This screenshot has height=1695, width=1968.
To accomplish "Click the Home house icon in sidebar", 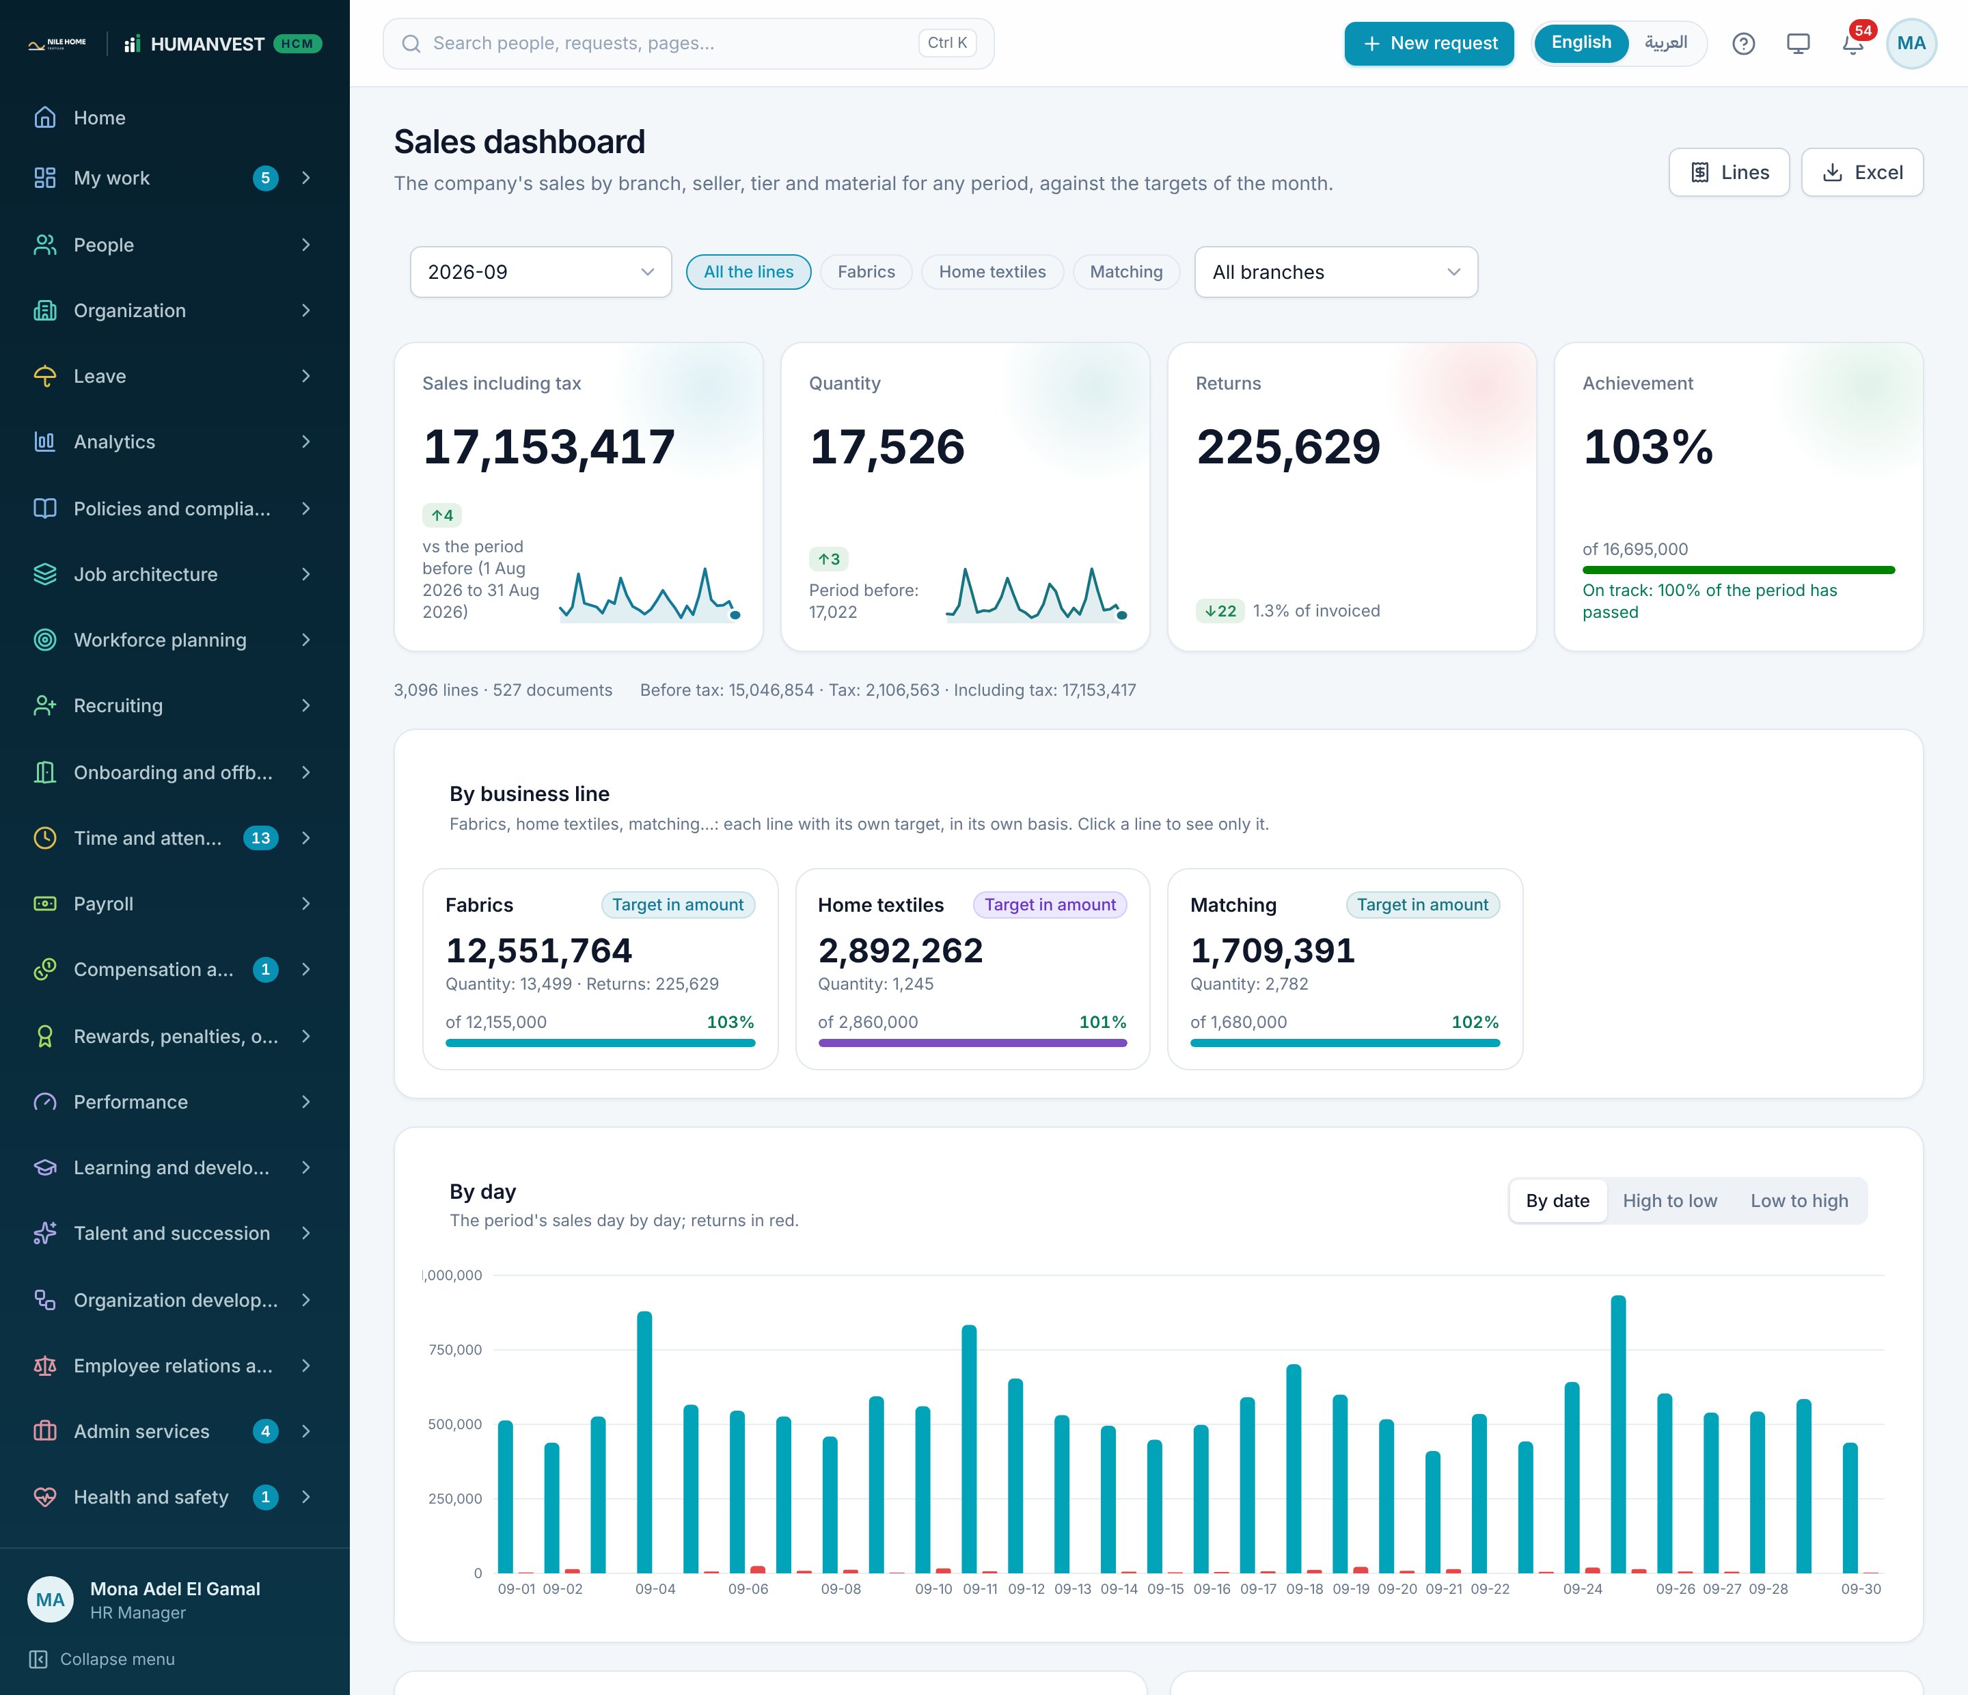I will click(x=44, y=117).
